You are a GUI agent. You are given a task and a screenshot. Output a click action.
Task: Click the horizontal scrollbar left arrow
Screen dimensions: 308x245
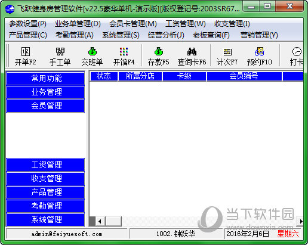100,221
